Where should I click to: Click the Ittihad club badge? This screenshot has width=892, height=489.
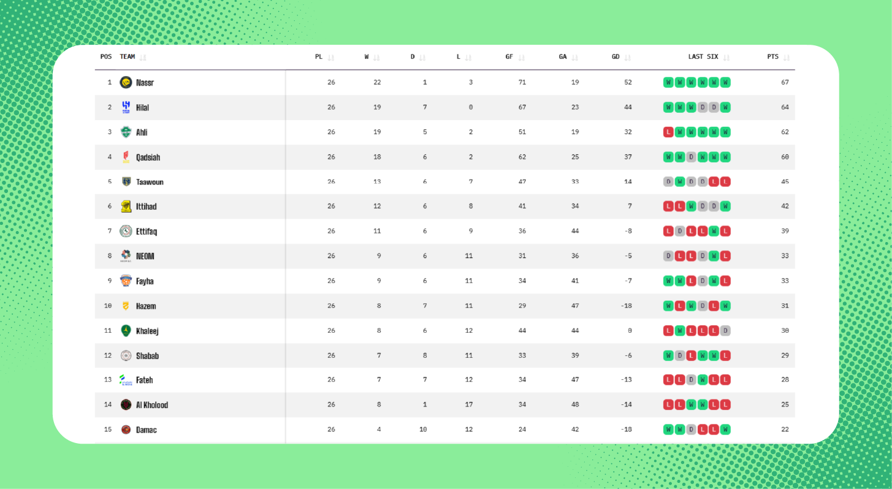pyautogui.click(x=126, y=207)
